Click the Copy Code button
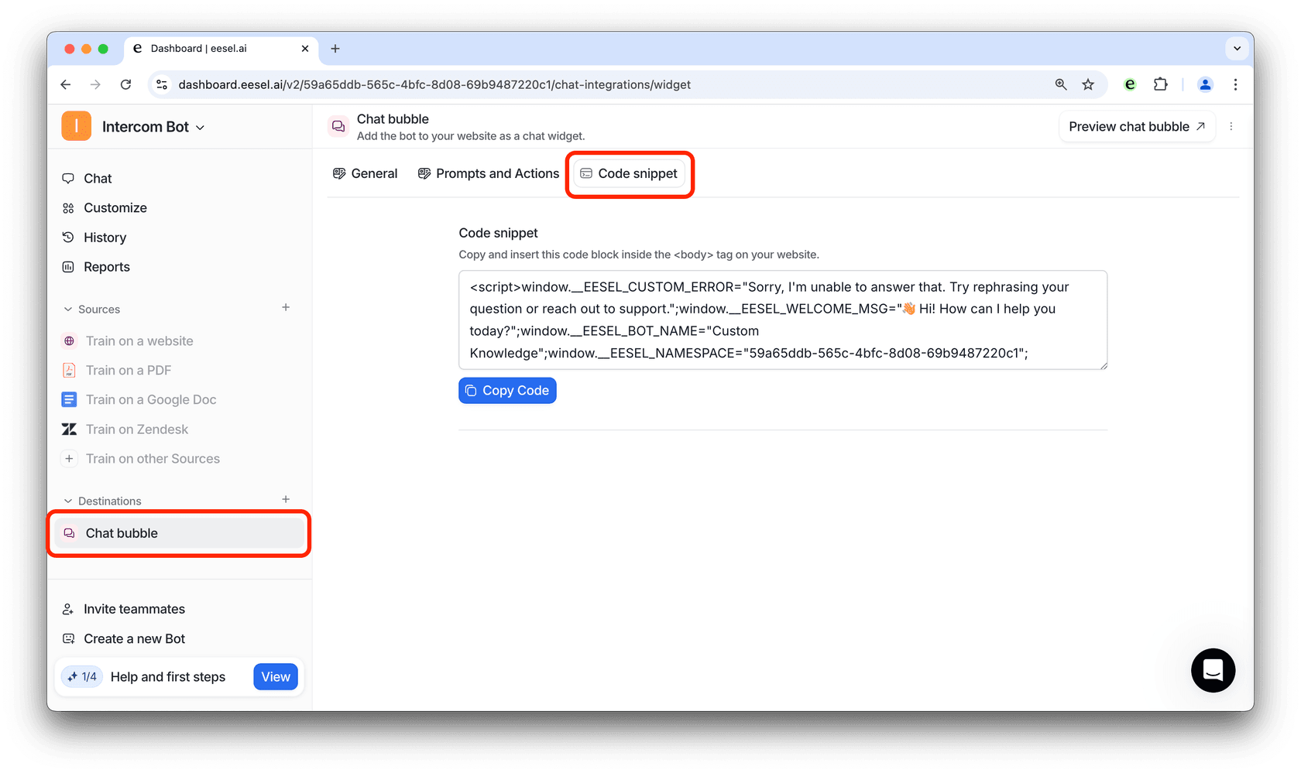The height and width of the screenshot is (773, 1301). [507, 390]
